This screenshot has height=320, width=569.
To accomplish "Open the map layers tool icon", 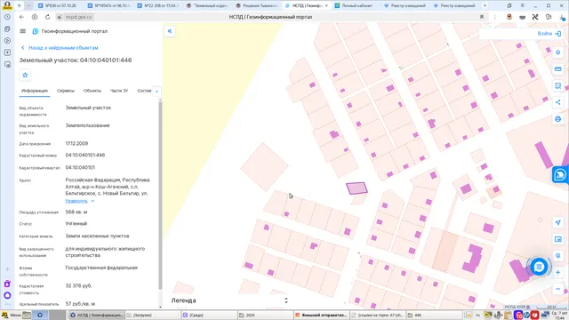I will pos(558,52).
